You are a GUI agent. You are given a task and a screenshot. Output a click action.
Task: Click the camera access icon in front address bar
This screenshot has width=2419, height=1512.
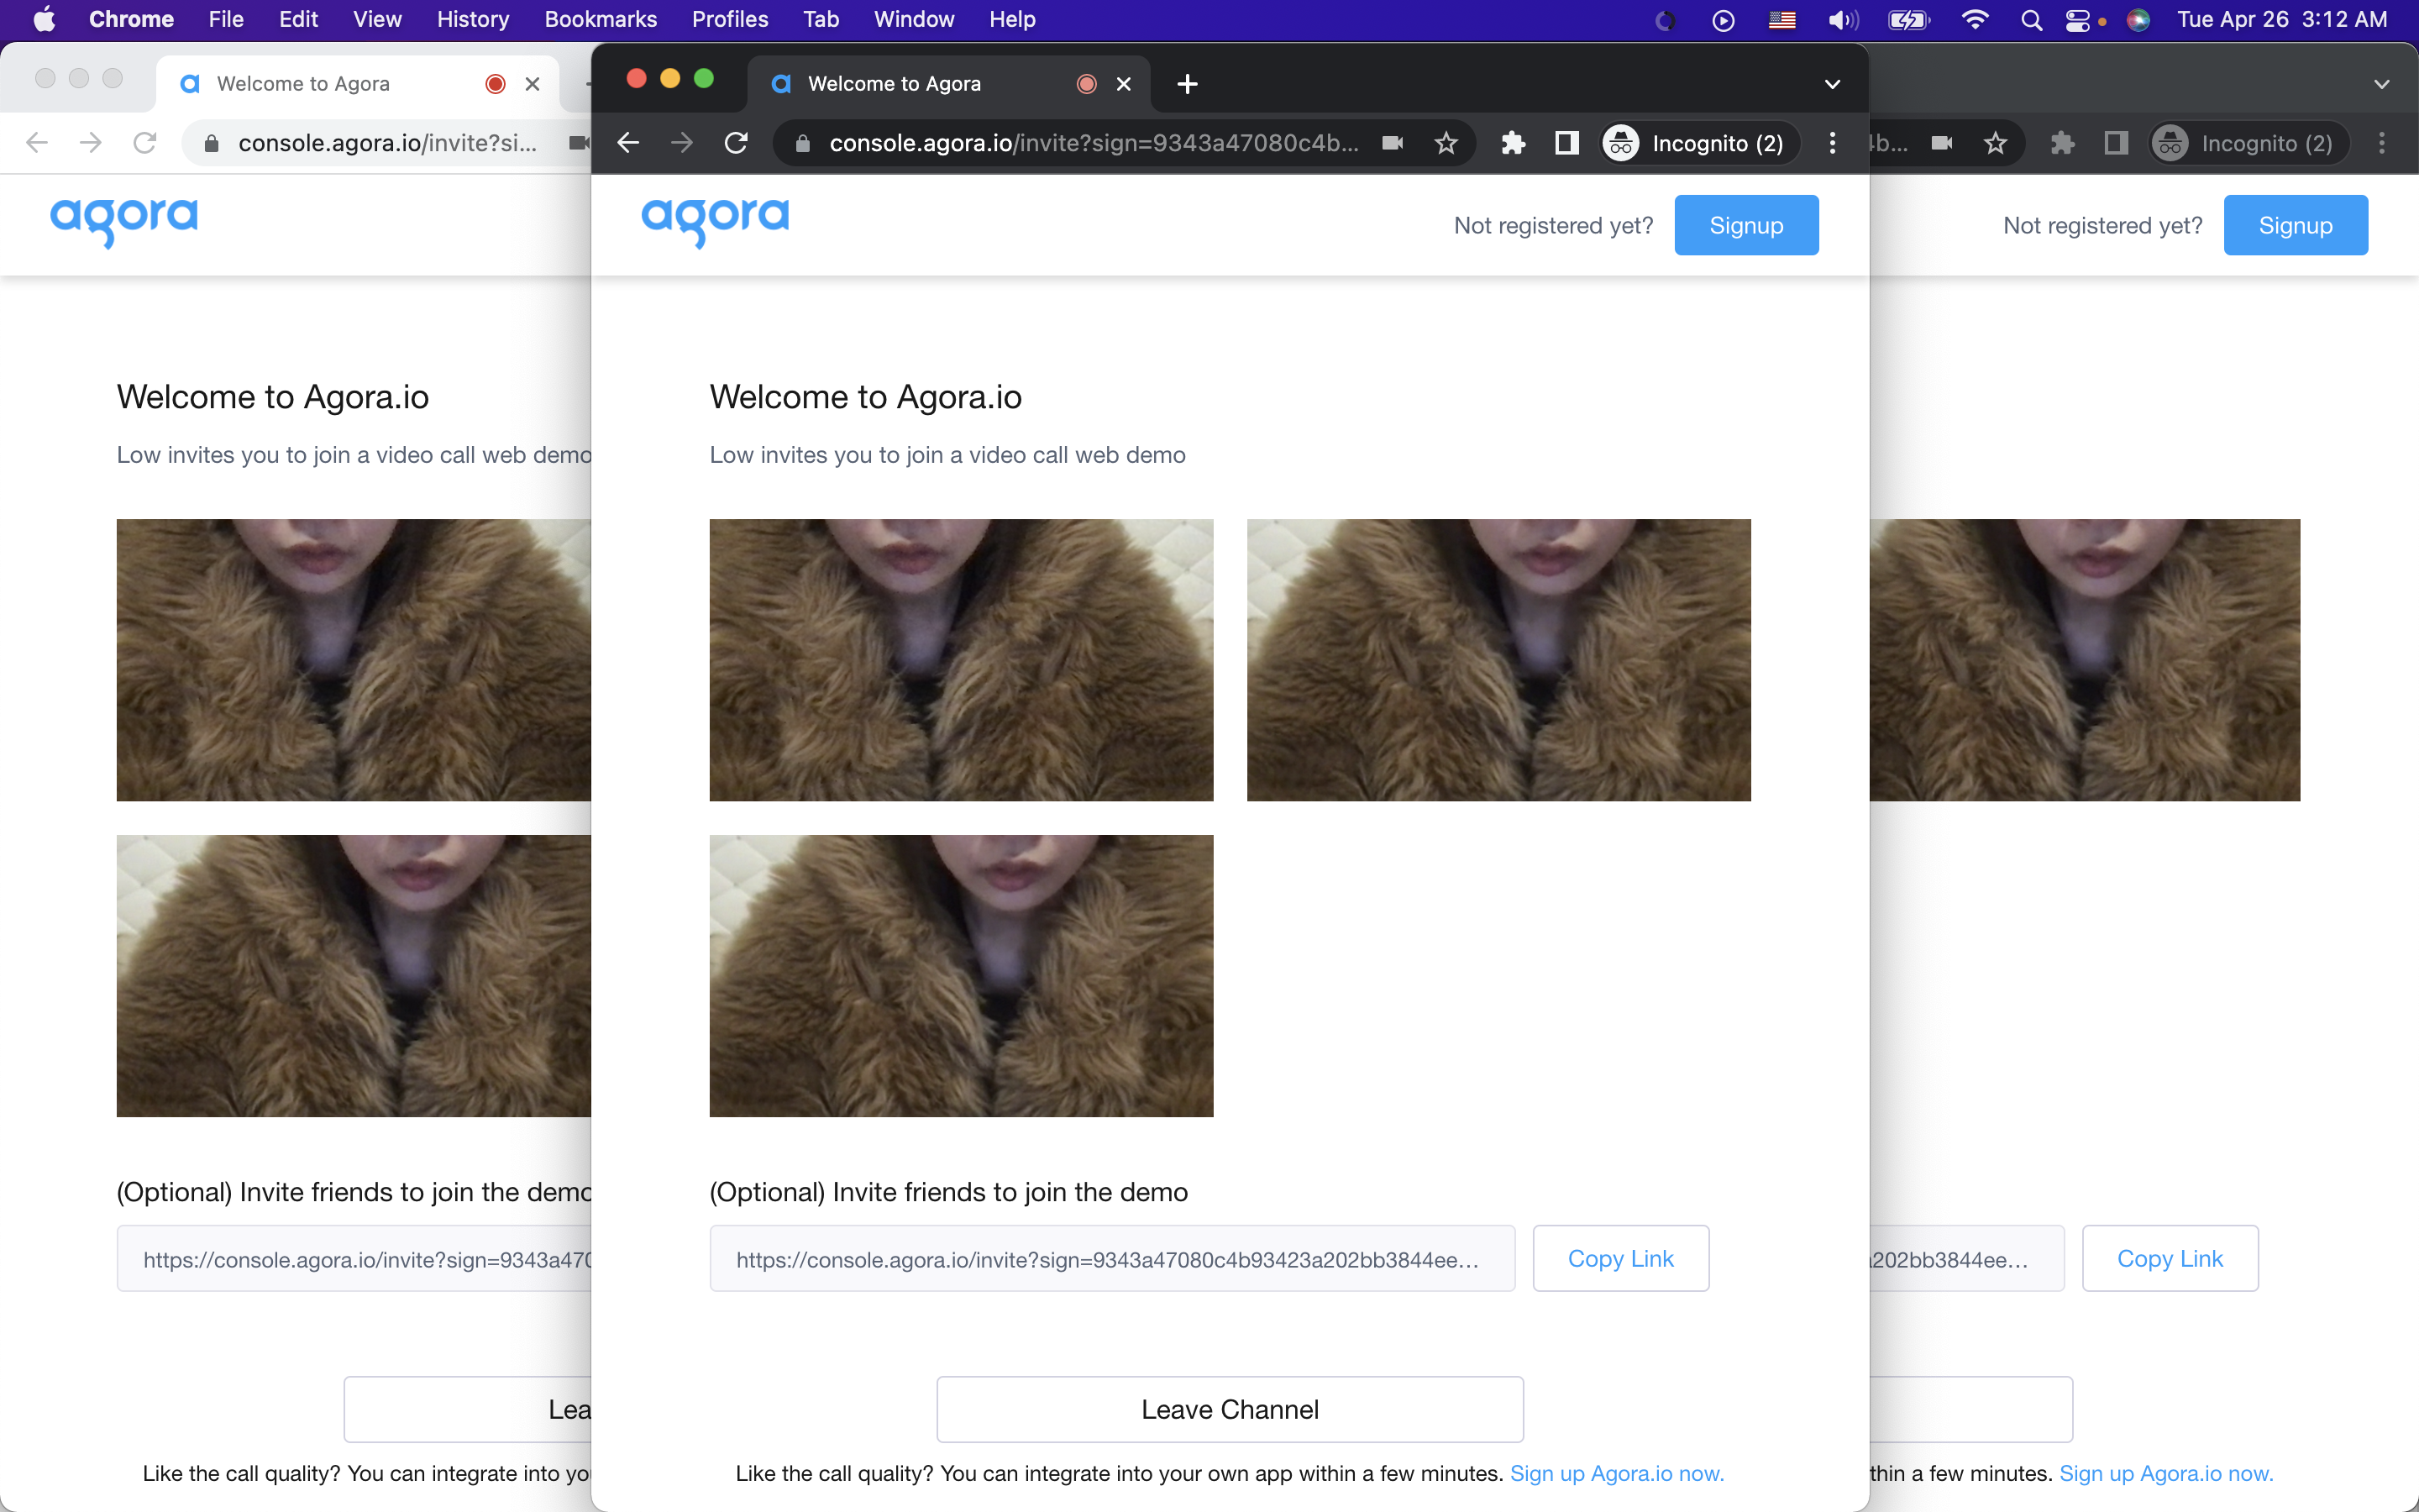1393,143
